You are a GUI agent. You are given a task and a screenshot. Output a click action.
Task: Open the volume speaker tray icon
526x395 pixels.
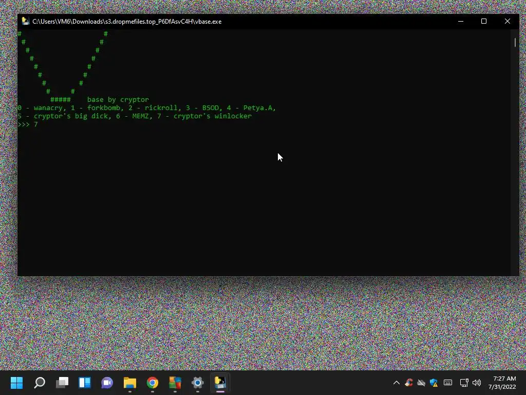pyautogui.click(x=476, y=383)
